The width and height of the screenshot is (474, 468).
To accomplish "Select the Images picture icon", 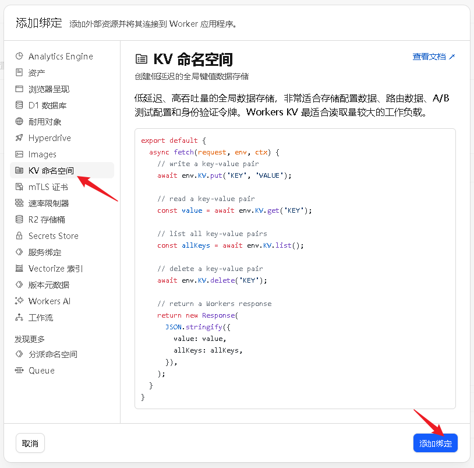I will coord(19,154).
